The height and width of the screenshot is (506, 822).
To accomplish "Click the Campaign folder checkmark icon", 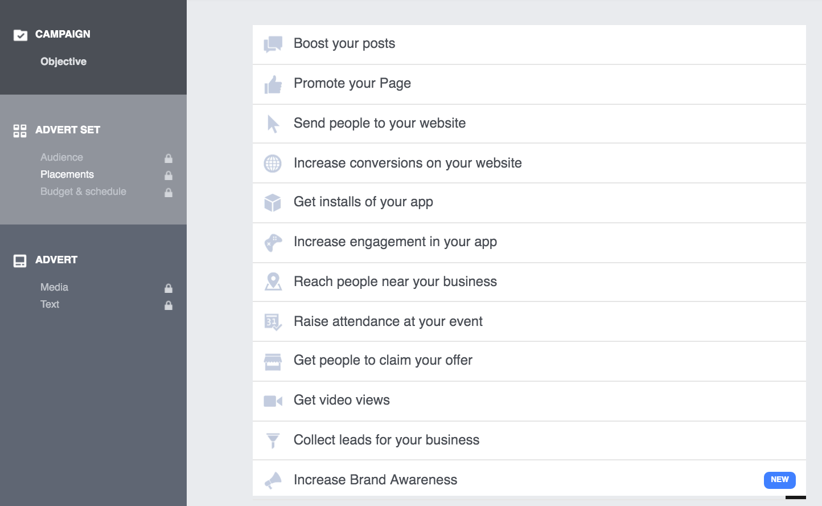I will (x=20, y=35).
